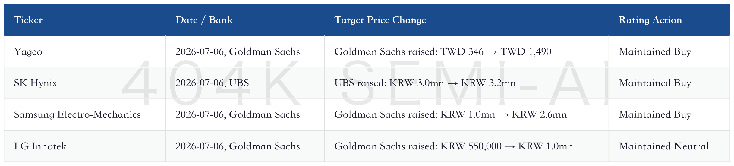The height and width of the screenshot is (166, 734).
Task: Select the Samsung Electro-Mechanics ticker cell
Action: [x=84, y=115]
